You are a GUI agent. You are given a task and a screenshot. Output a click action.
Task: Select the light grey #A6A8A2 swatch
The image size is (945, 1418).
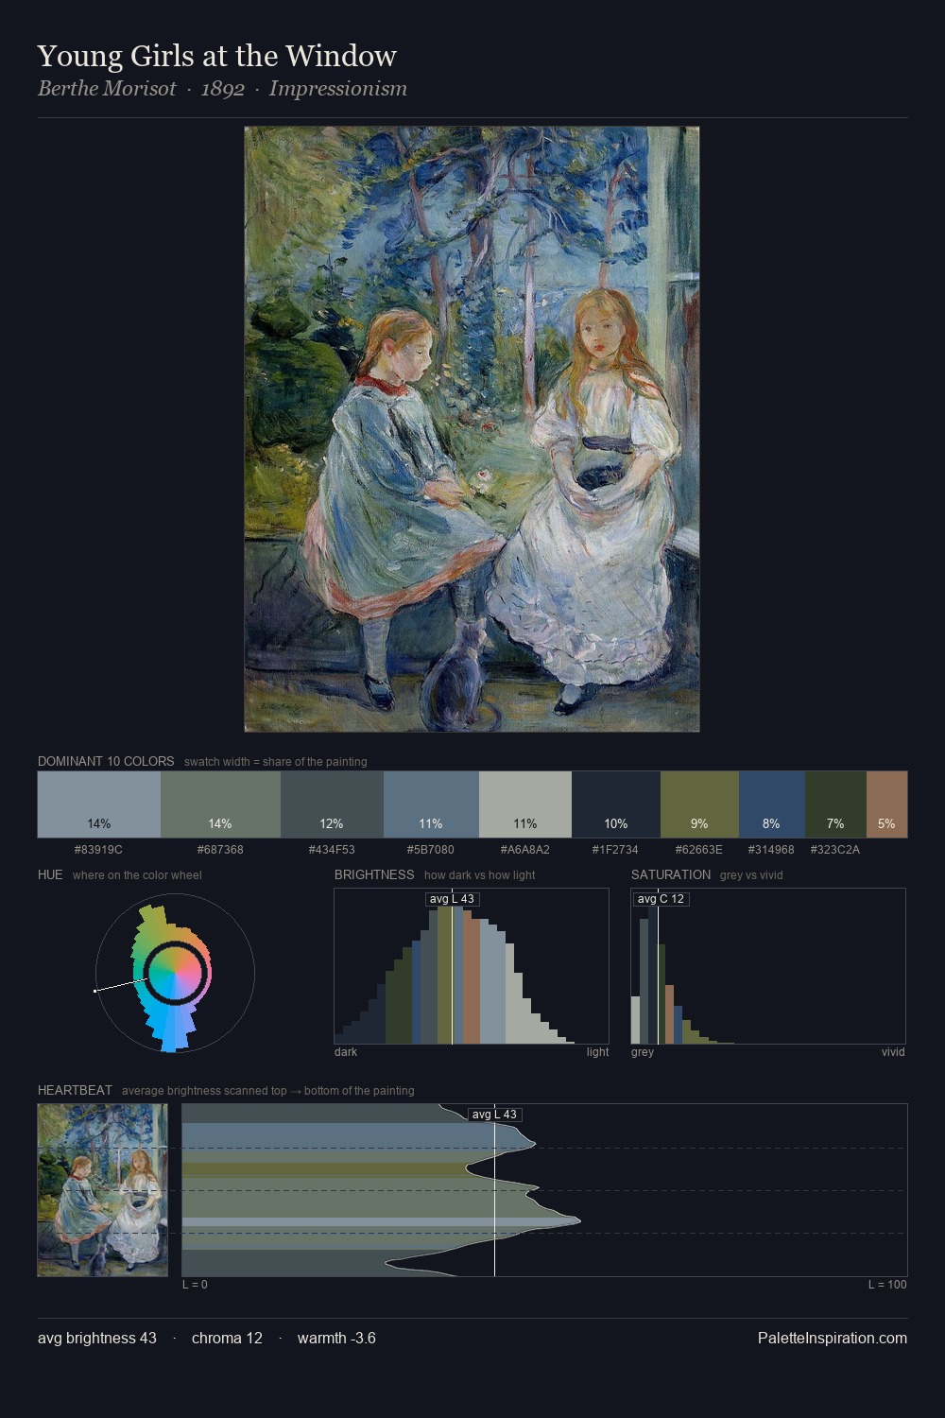click(525, 804)
